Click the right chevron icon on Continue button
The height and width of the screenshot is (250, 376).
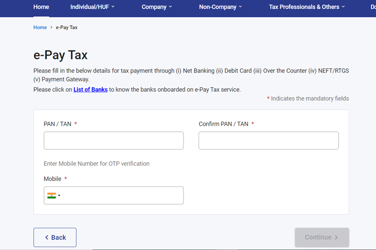tap(336, 237)
